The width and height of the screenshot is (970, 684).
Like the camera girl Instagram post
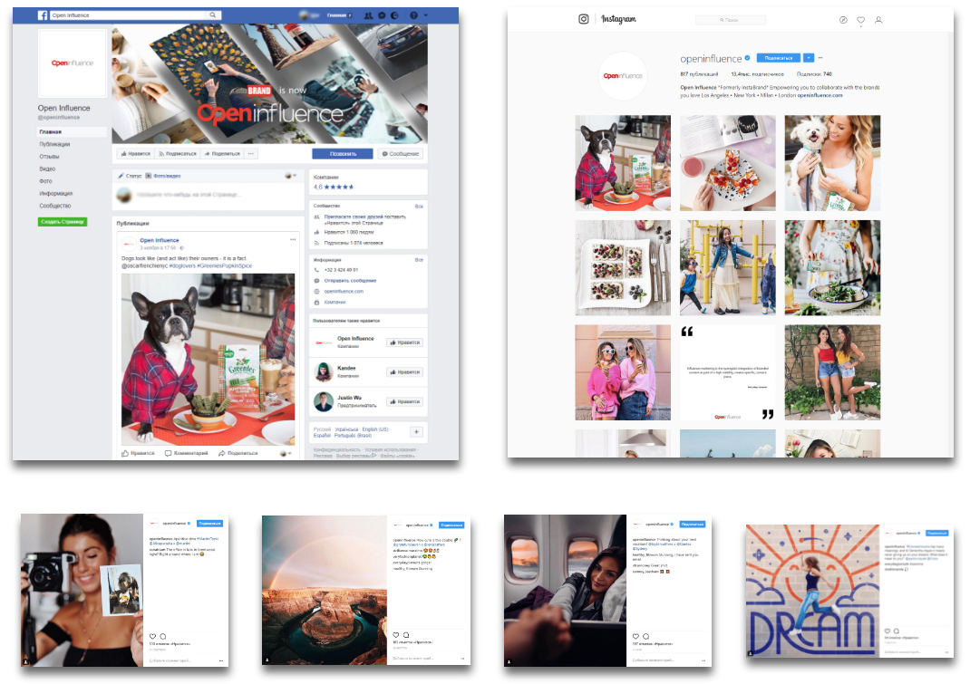click(153, 636)
